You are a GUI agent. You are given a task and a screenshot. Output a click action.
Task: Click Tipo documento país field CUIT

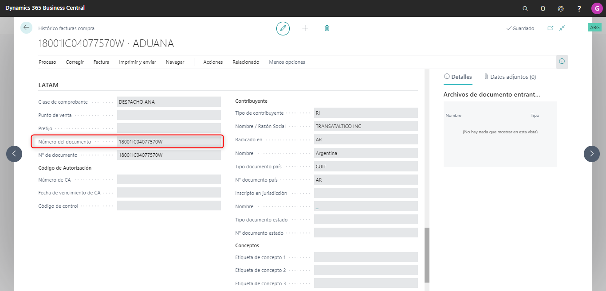pyautogui.click(x=366, y=167)
